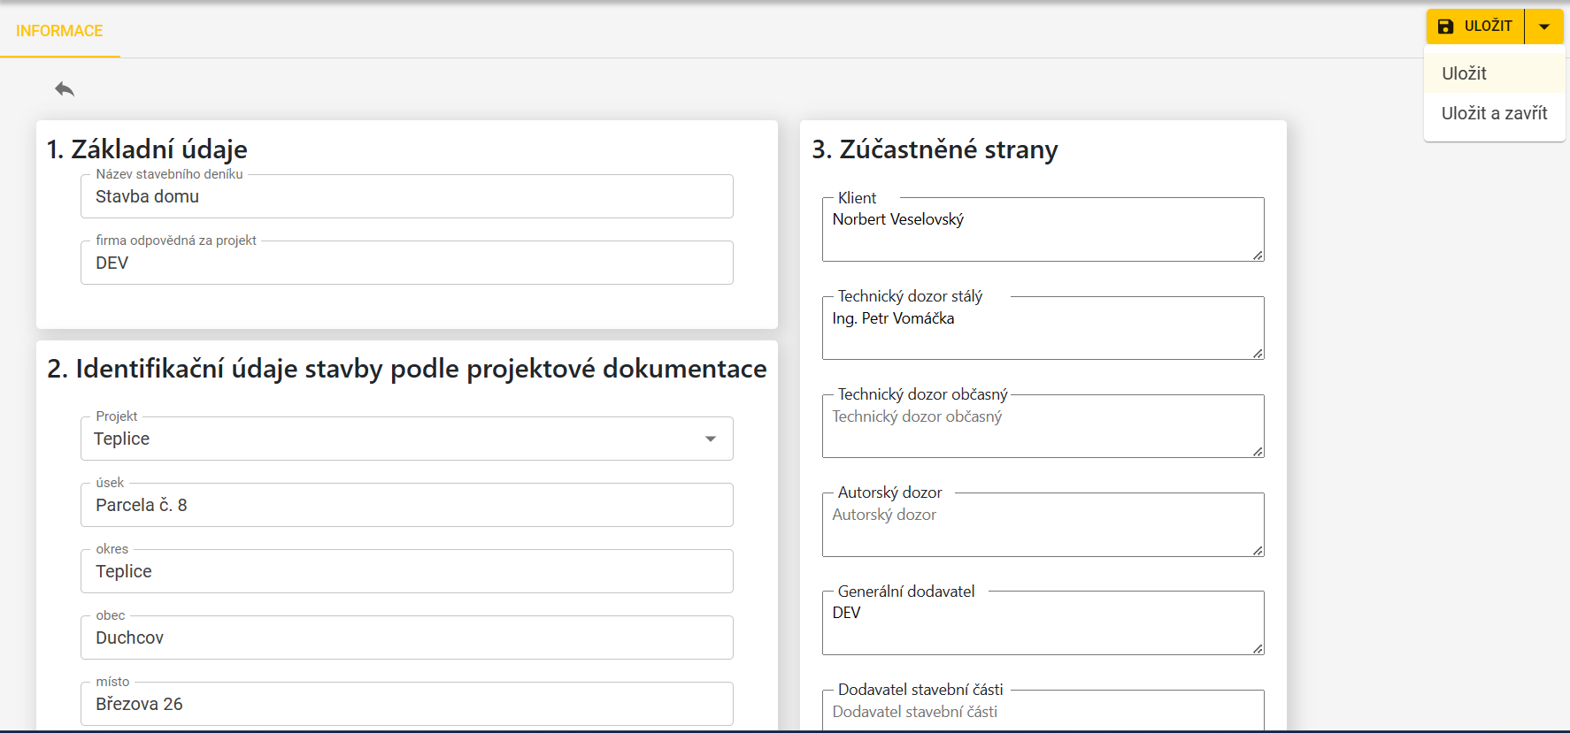
Task: Click the ULOŽIT save button
Action: pyautogui.click(x=1475, y=27)
